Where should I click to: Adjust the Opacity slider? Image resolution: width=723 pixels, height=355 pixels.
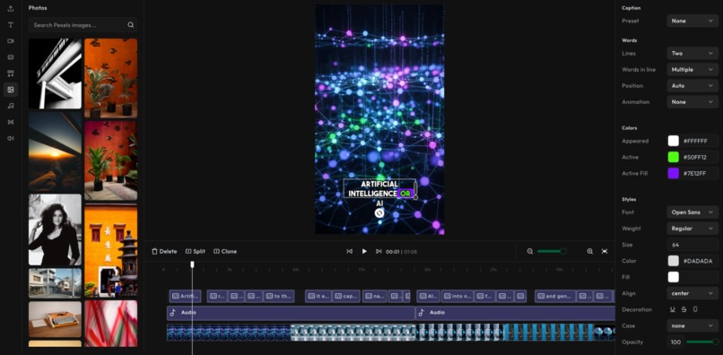(702, 342)
